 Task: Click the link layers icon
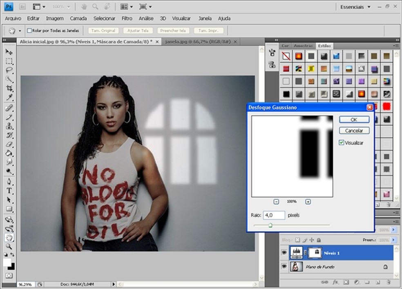pos(324,282)
